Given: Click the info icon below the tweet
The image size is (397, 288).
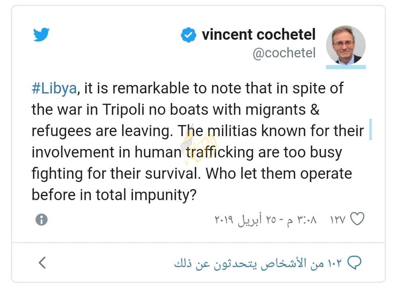Looking at the screenshot, I should [x=41, y=220].
